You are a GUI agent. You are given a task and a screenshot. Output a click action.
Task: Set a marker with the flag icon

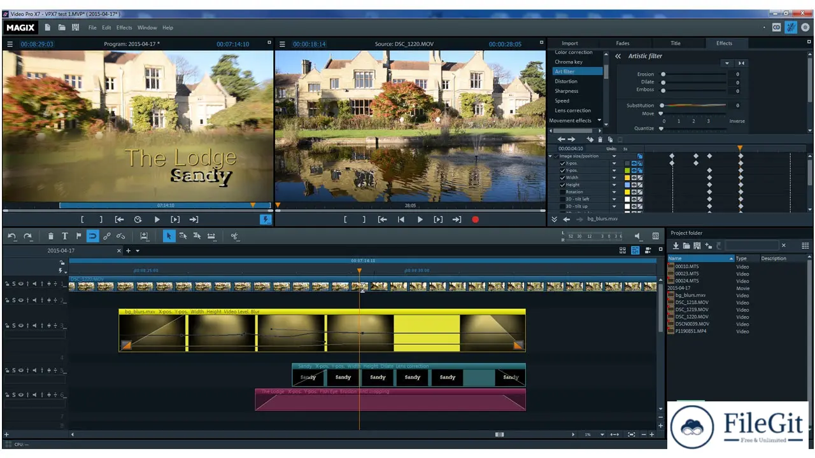pos(78,236)
